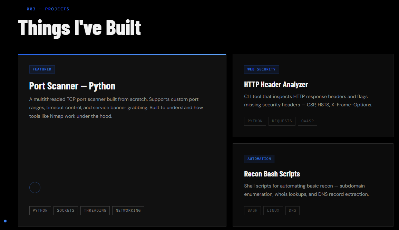Click the small blue dot indicator

click(5, 221)
